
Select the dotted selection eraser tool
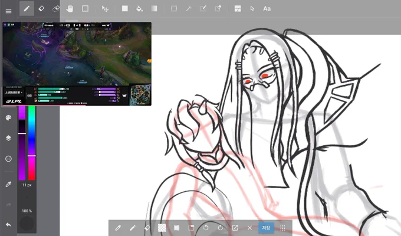pyautogui.click(x=56, y=9)
